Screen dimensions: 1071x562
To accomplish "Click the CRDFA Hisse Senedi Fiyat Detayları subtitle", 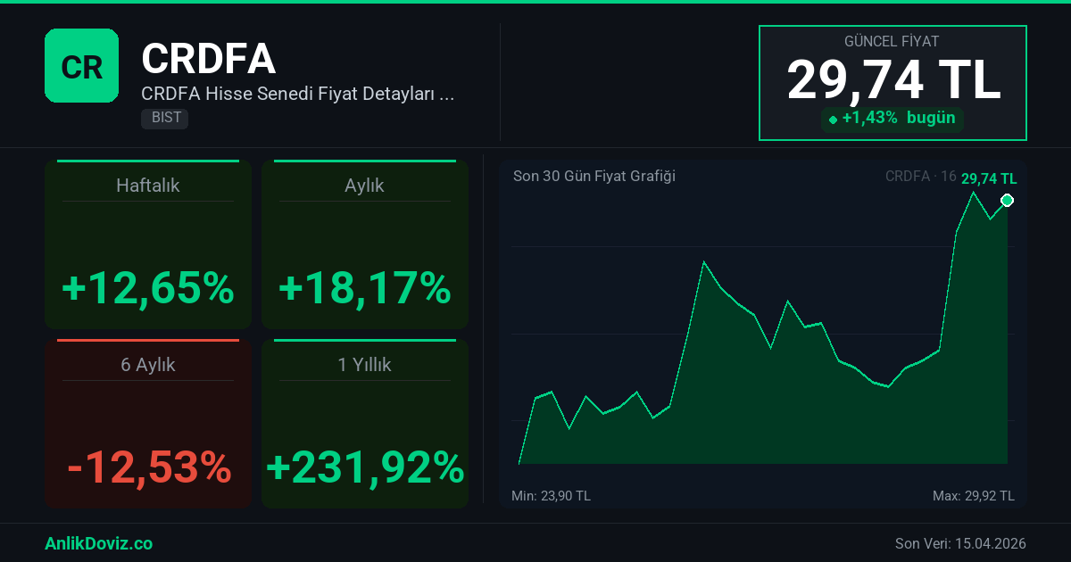I will click(x=298, y=94).
